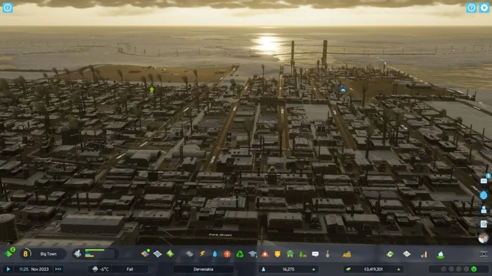Click the green upgrade arrow marker on map
Viewport: 492px width, 276px height.
152,90
